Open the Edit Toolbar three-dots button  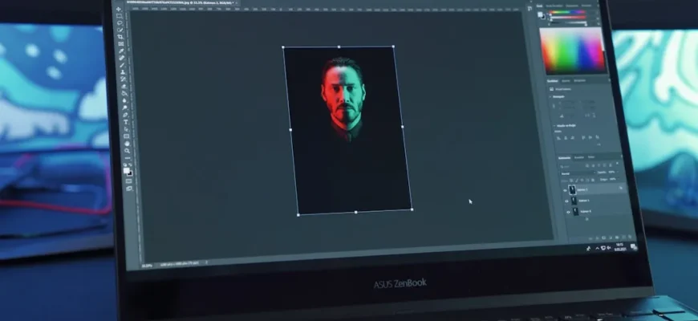[x=128, y=157]
